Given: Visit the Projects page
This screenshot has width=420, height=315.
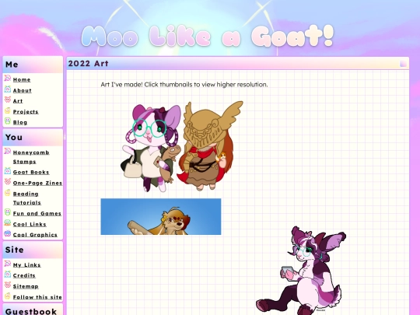Looking at the screenshot, I should (x=26, y=112).
